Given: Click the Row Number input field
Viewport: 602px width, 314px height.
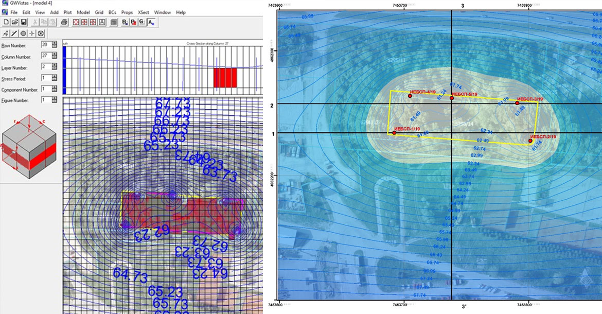Looking at the screenshot, I should (x=46, y=45).
